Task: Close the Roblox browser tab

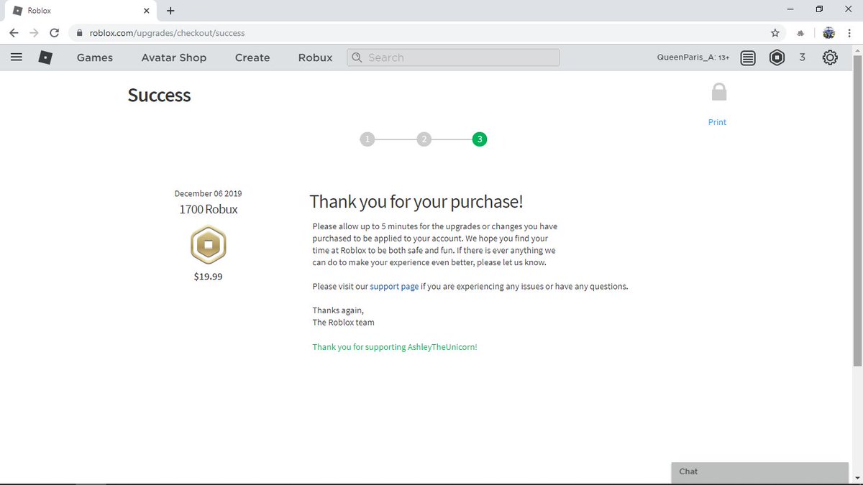Action: [147, 11]
